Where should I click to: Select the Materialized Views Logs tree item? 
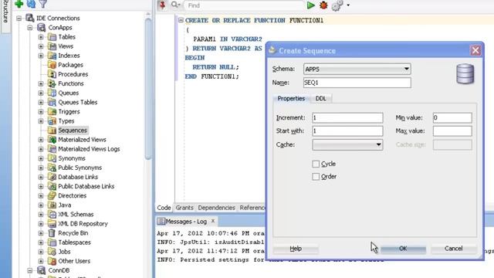tap(89, 149)
